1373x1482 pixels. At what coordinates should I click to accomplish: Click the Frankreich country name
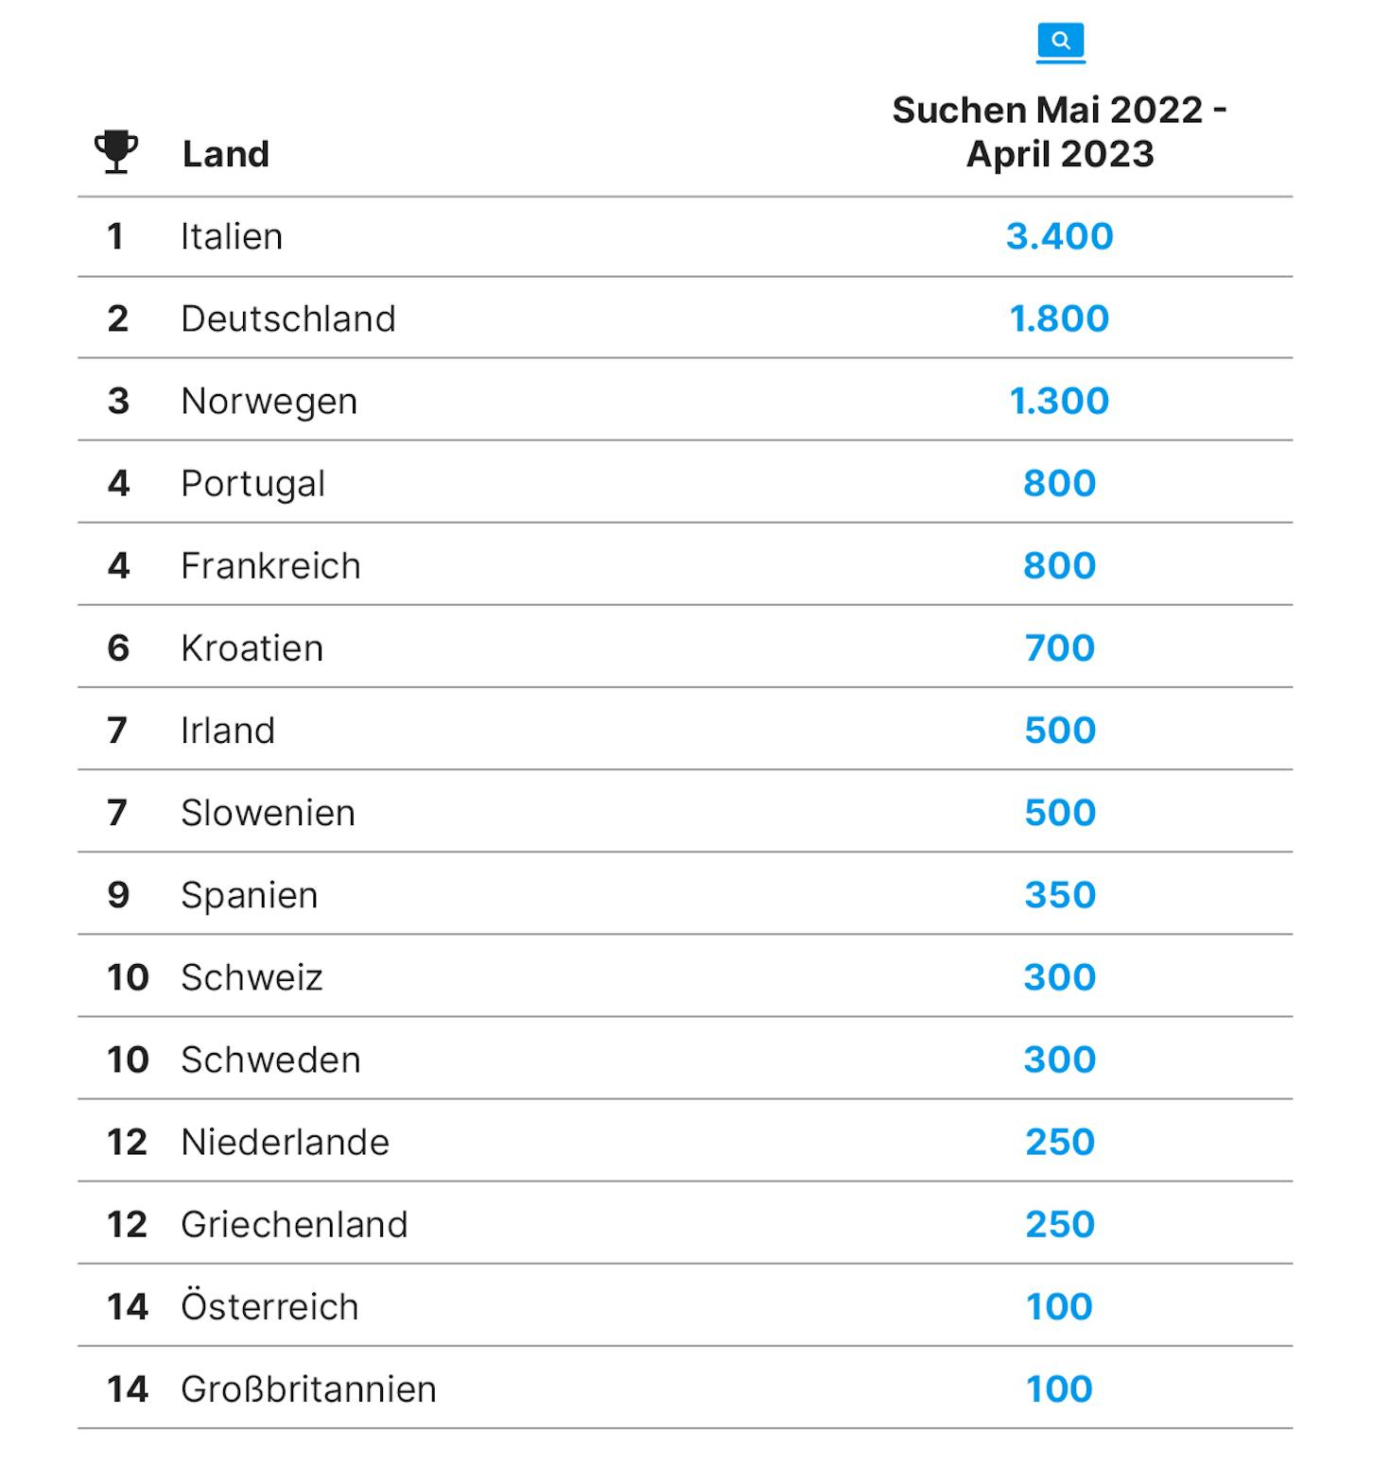pos(270,565)
